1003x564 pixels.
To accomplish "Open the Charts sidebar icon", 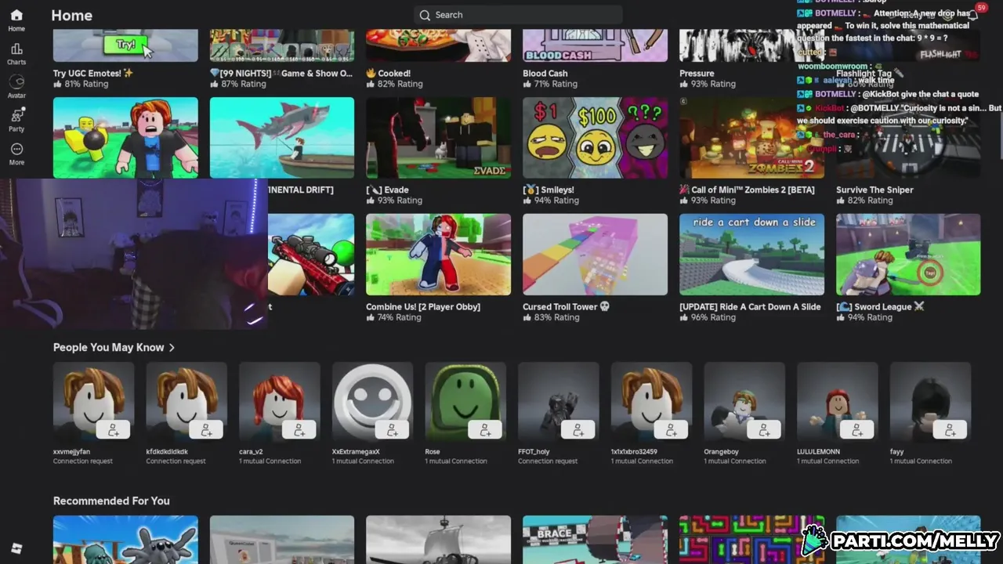I will (x=16, y=54).
